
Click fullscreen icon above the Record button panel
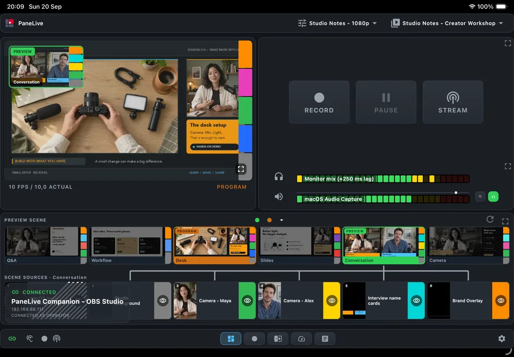[x=508, y=43]
